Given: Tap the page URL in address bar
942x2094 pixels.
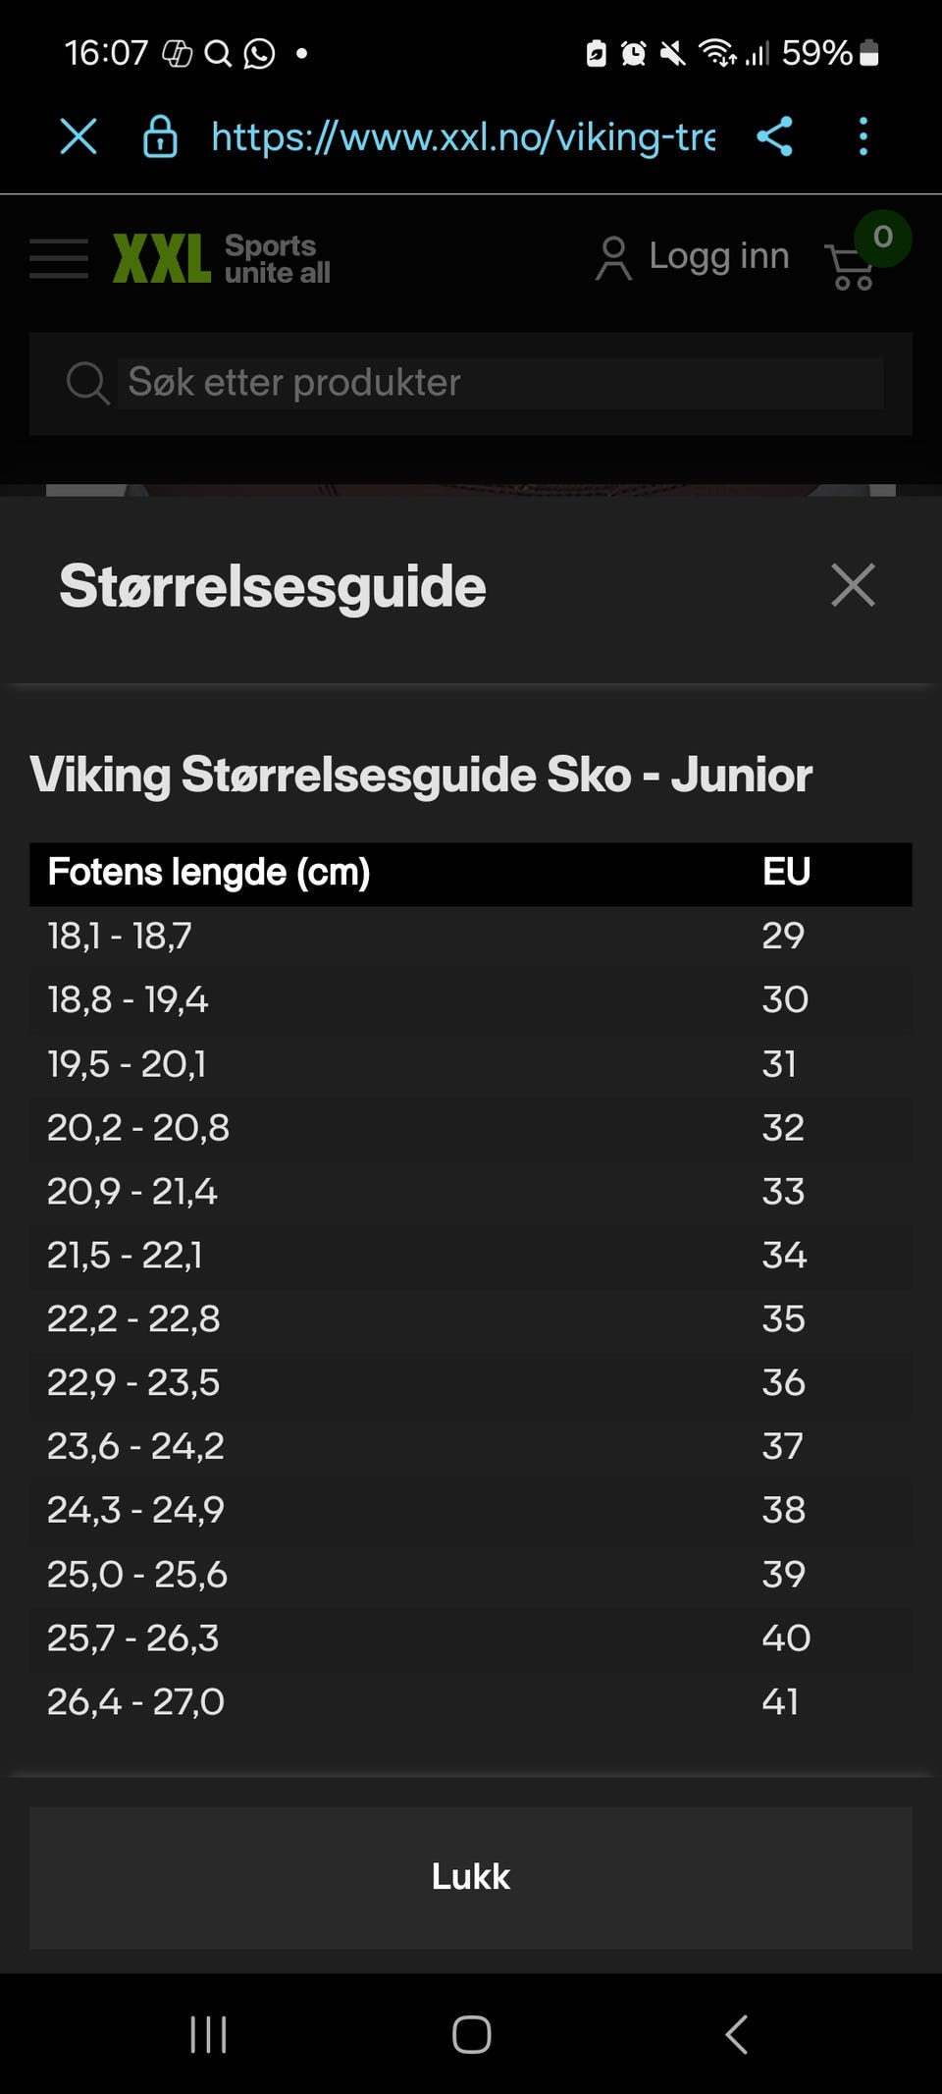Looking at the screenshot, I should 463,136.
